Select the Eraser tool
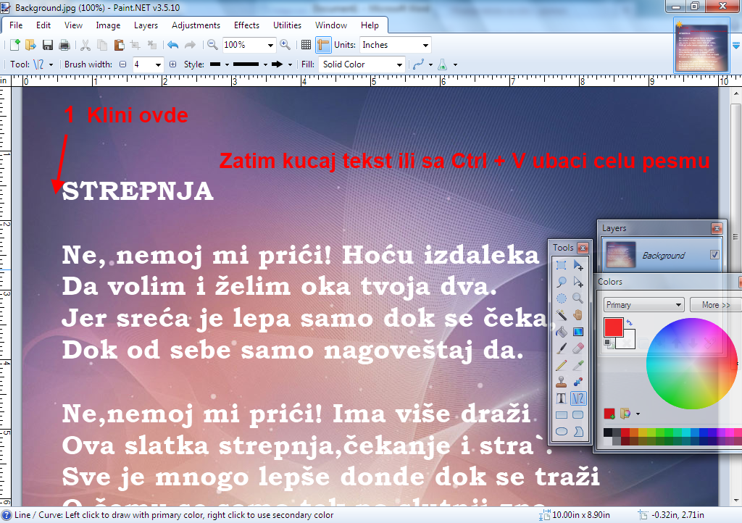Viewport: 742px width, 523px height. [578, 348]
